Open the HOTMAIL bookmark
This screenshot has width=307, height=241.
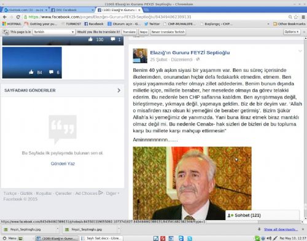pos(12,24)
